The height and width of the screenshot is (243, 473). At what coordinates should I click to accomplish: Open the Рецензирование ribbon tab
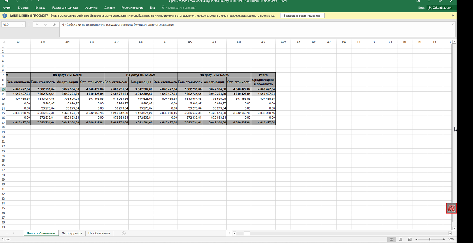click(x=132, y=7)
